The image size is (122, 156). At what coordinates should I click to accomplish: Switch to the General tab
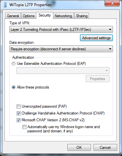[13, 16]
